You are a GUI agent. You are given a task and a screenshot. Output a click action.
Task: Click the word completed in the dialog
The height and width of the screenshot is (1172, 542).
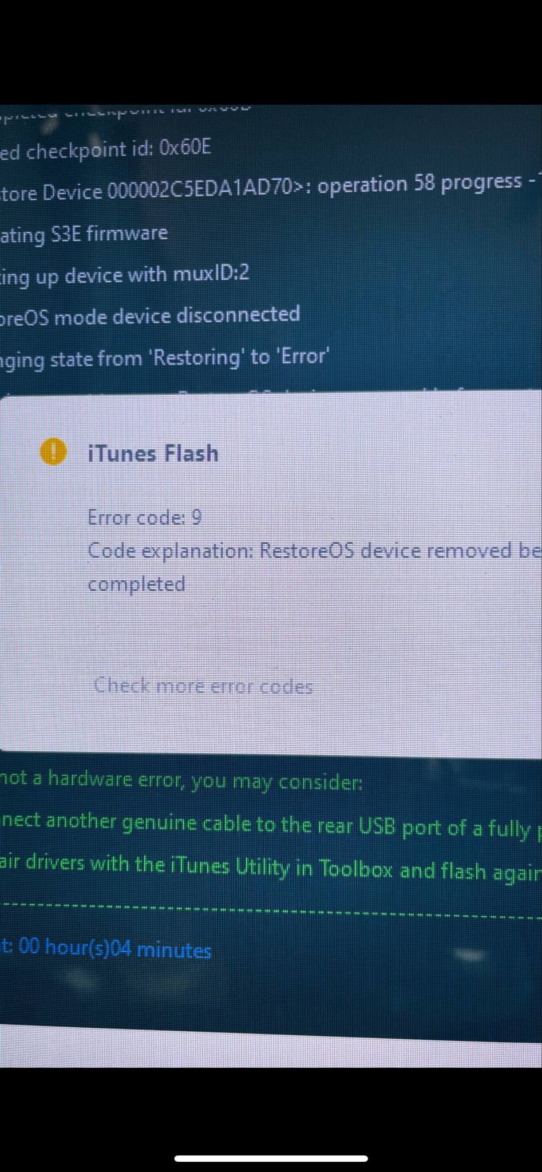pyautogui.click(x=136, y=584)
